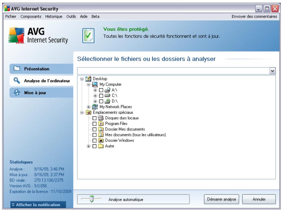The width and height of the screenshot is (282, 210).
Task: Click the AVG logo in the title bar
Action: (x=7, y=9)
